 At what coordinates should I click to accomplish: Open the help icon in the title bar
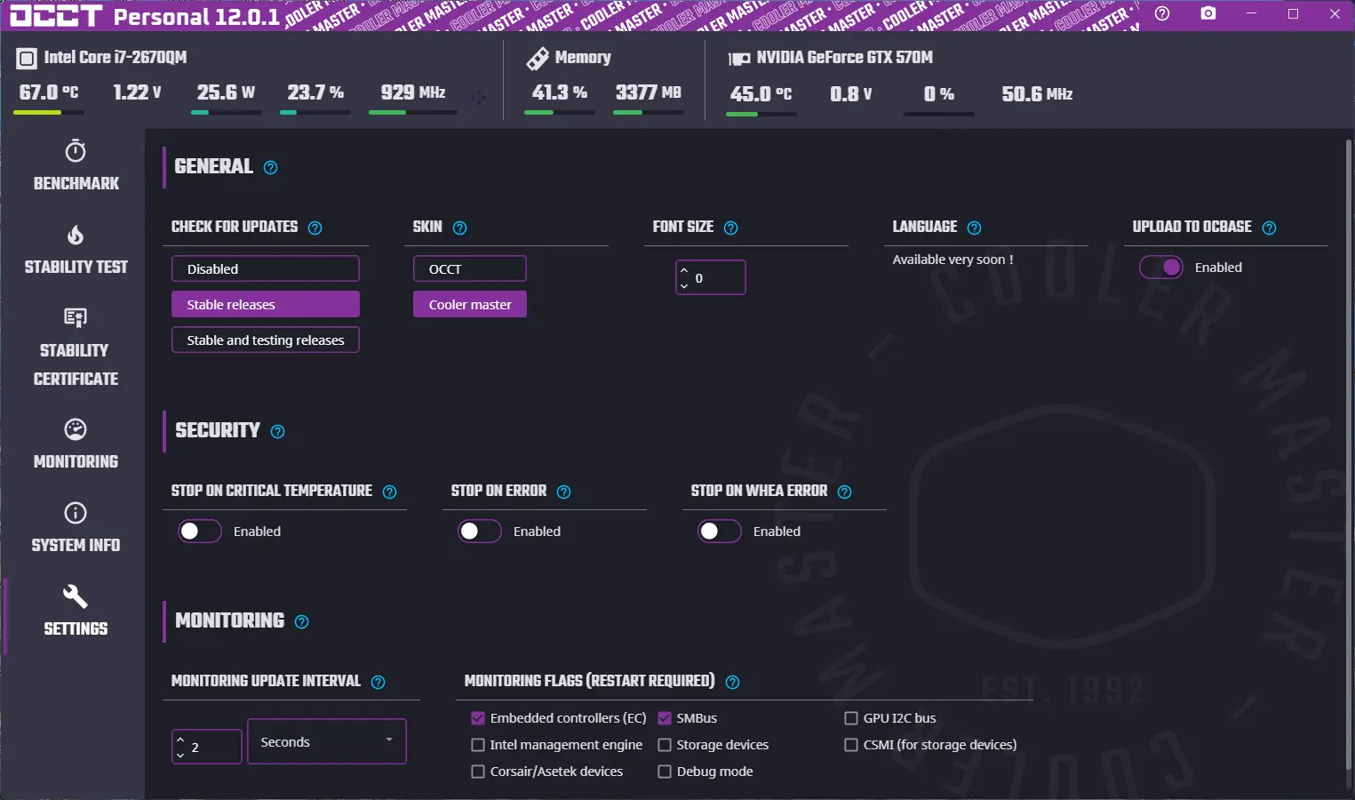(1162, 14)
